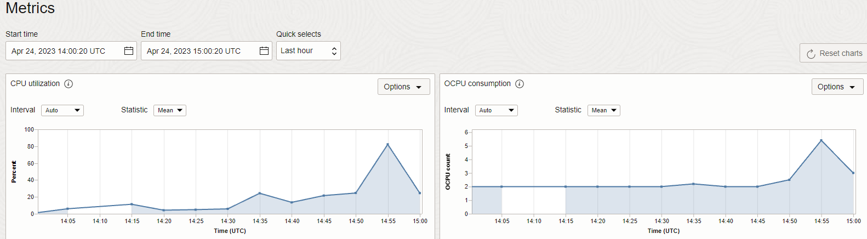Viewport: 867px width, 239px height.
Task: Click the CPU utilization info icon
Action: (69, 84)
